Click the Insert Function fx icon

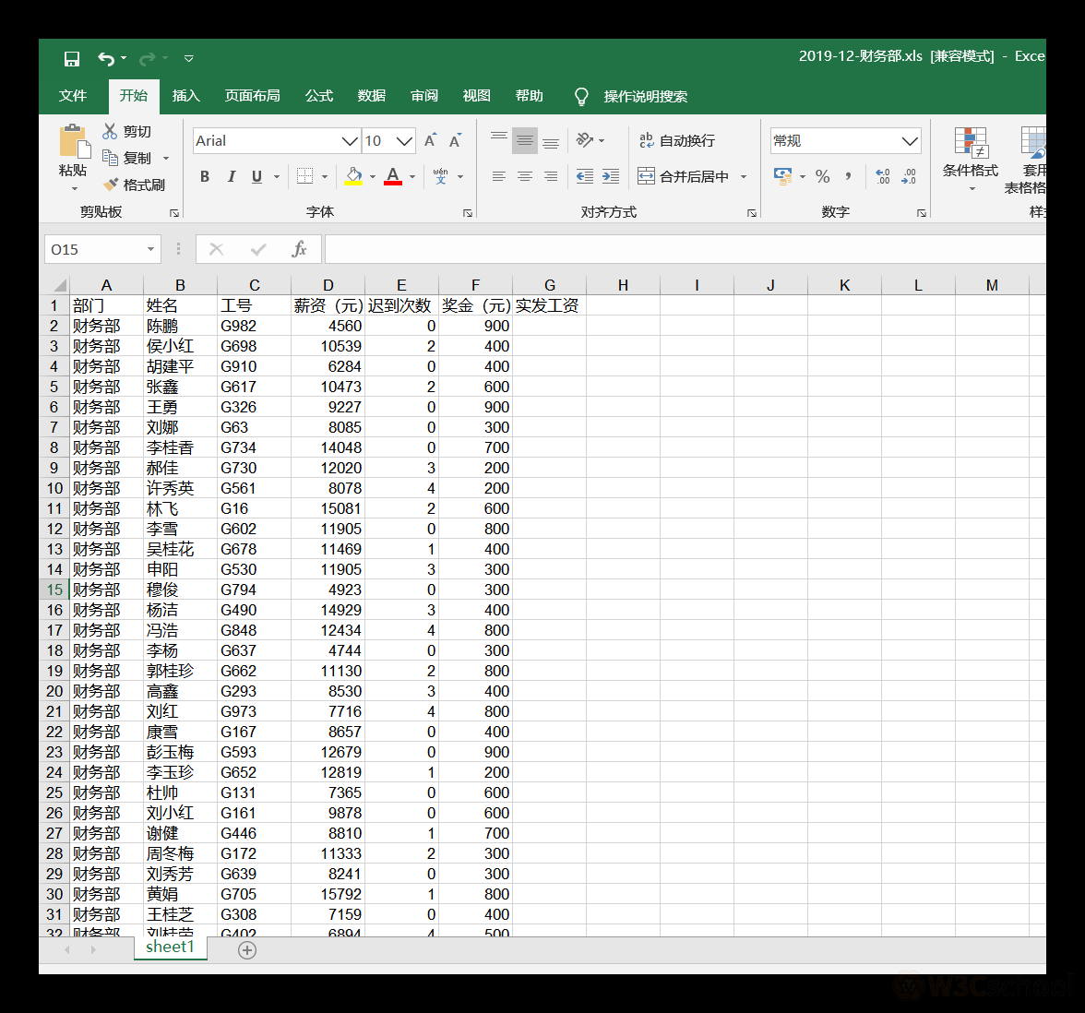pyautogui.click(x=299, y=249)
